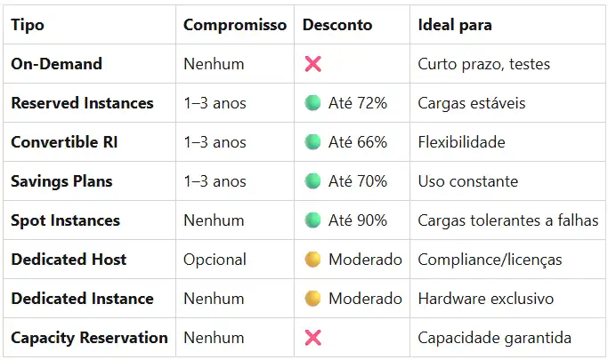Click the Cargas tolerantes a falhas cell
The height and width of the screenshot is (360, 608).
508,220
